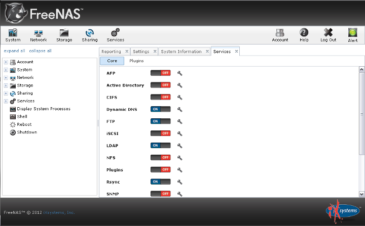Turn on the Plugins service toggle
Image resolution: width=365 pixels, height=226 pixels.
(x=161, y=169)
